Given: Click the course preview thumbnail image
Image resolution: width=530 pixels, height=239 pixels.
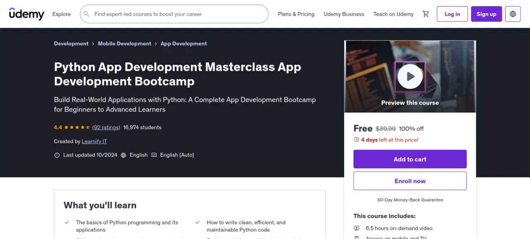Looking at the screenshot, I should click(410, 76).
